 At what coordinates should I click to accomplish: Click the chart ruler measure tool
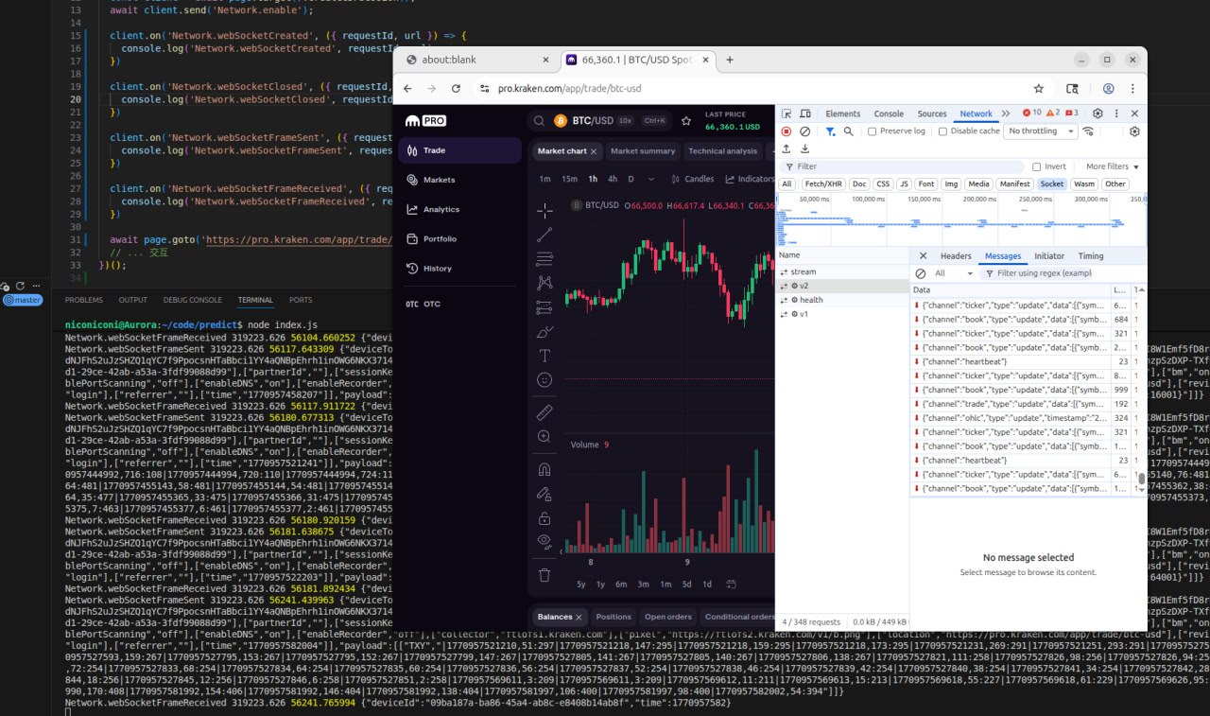tap(544, 412)
